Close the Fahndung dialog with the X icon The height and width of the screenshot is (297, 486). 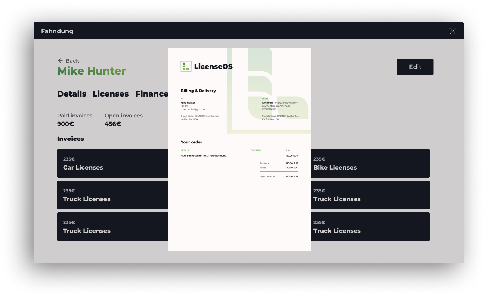click(452, 31)
